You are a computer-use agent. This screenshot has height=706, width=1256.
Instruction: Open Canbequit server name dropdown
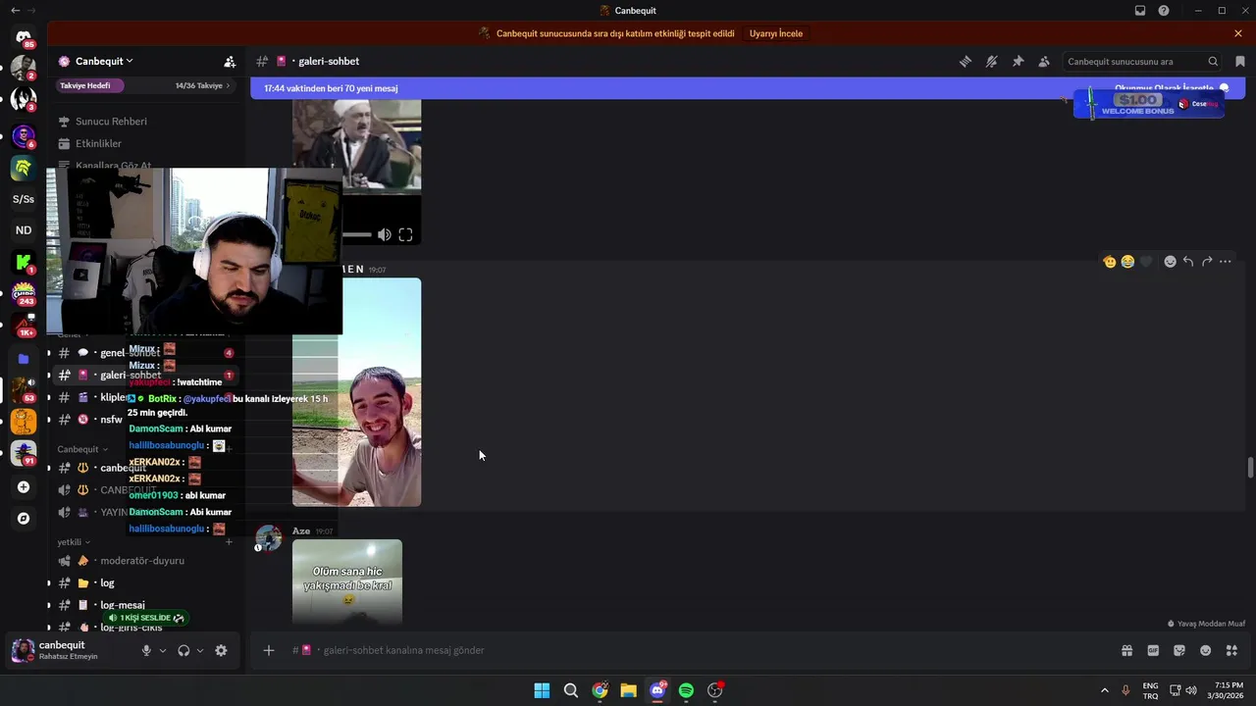coord(103,61)
